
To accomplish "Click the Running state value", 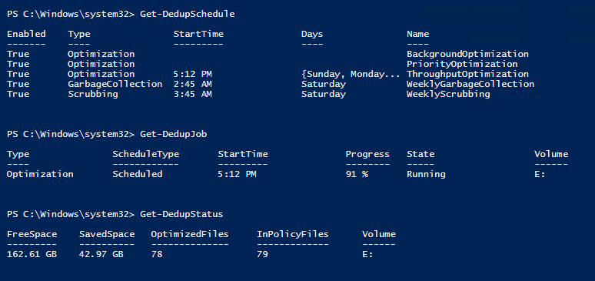I will 426,174.
